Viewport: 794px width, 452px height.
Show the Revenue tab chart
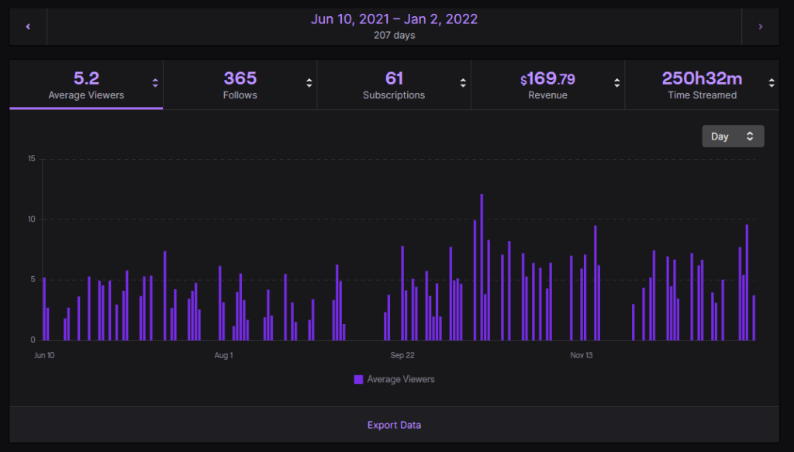pyautogui.click(x=547, y=85)
